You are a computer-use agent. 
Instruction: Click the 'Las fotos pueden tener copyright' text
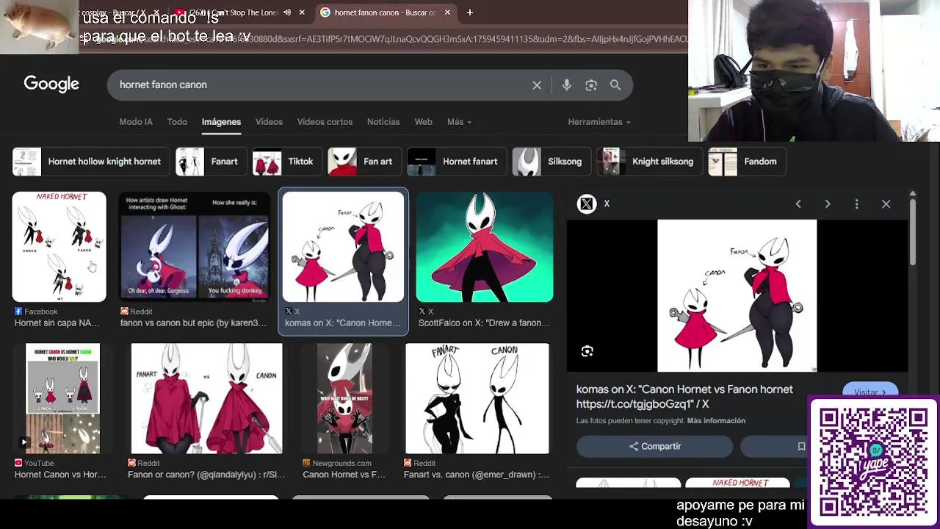pyautogui.click(x=630, y=421)
